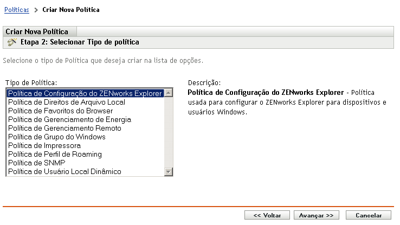Select Política de Usuário Local Dinâmico
Screen dimensions: 400x225
pos(85,171)
